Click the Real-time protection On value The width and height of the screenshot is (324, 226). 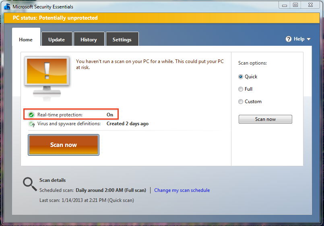(x=110, y=115)
